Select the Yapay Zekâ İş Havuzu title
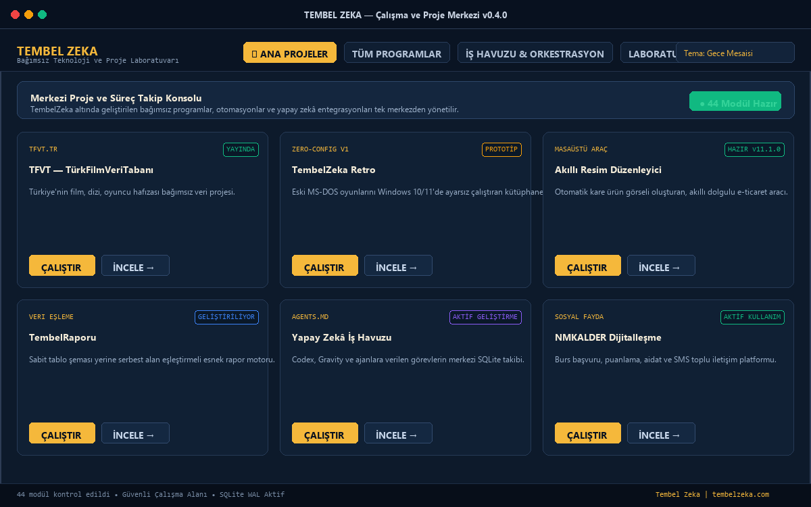The height and width of the screenshot is (507, 811). pos(342,337)
